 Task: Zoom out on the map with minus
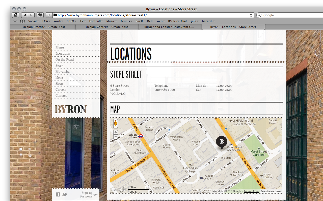[x=116, y=137]
